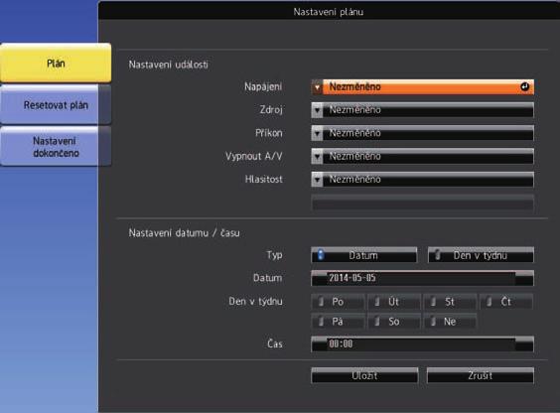Screen dimensions: 560x413
Task: Toggle the Ne day checkbox
Action: (451, 322)
